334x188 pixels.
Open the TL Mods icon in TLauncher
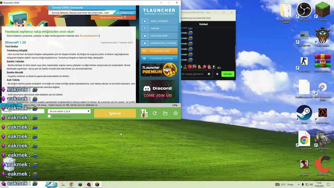(144, 113)
